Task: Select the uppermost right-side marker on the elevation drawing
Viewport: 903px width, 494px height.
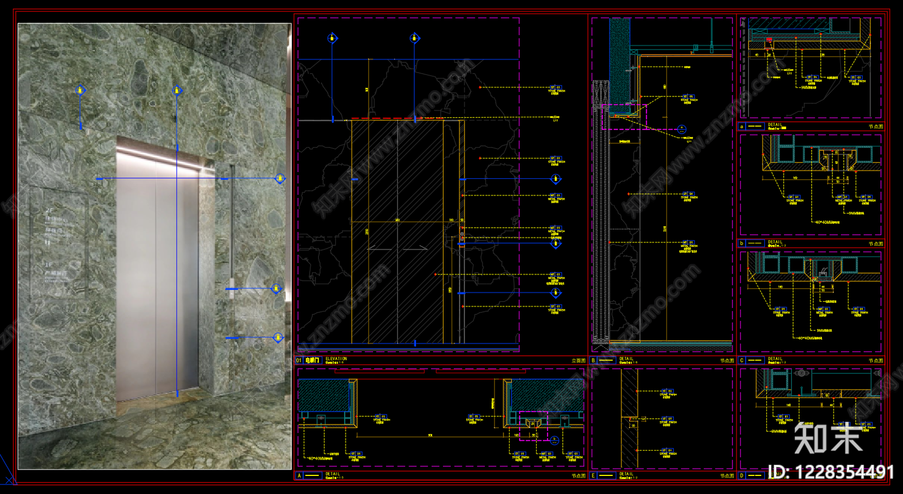Action: tap(556, 179)
